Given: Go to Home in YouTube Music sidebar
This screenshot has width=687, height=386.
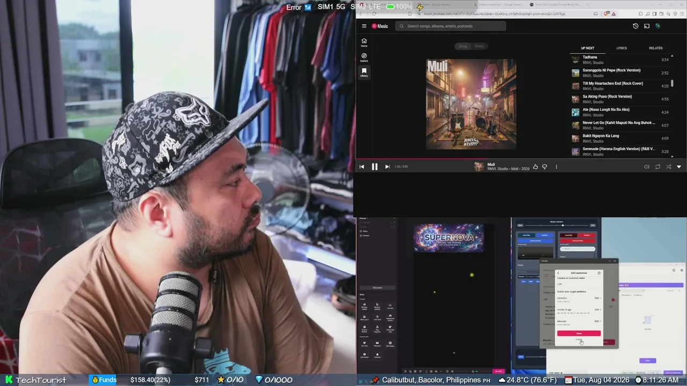Looking at the screenshot, I should (x=364, y=42).
